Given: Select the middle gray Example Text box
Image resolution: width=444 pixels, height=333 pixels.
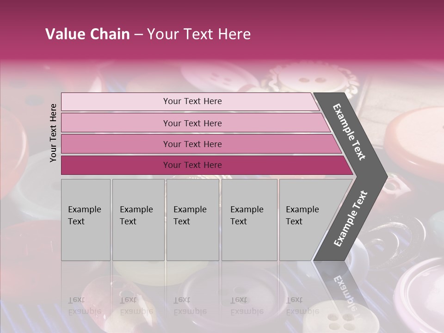Looking at the screenshot, I should tap(192, 220).
